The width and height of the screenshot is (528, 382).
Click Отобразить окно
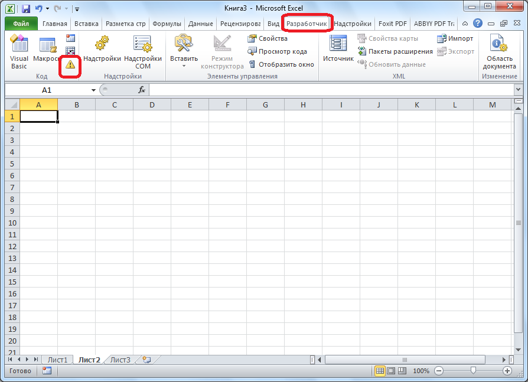[x=281, y=64]
